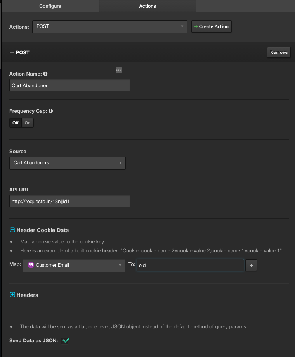Select the Actions tab
Screen dimensions: 295x357
[147, 6]
